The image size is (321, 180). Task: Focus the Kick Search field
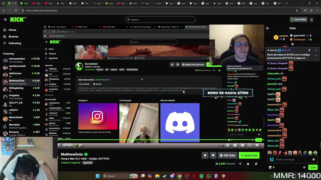coord(160,19)
